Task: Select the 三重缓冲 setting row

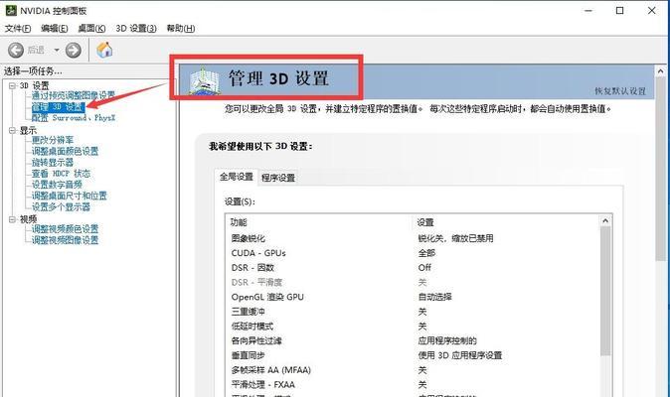Action: (x=413, y=312)
